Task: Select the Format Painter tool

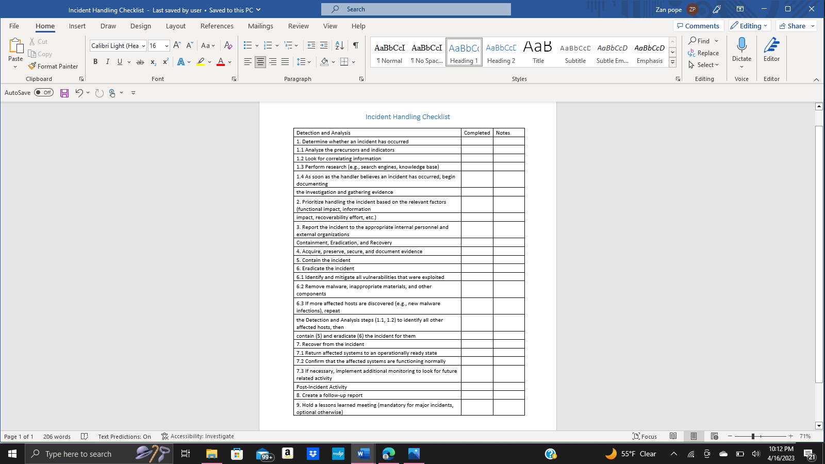Action: pyautogui.click(x=54, y=66)
